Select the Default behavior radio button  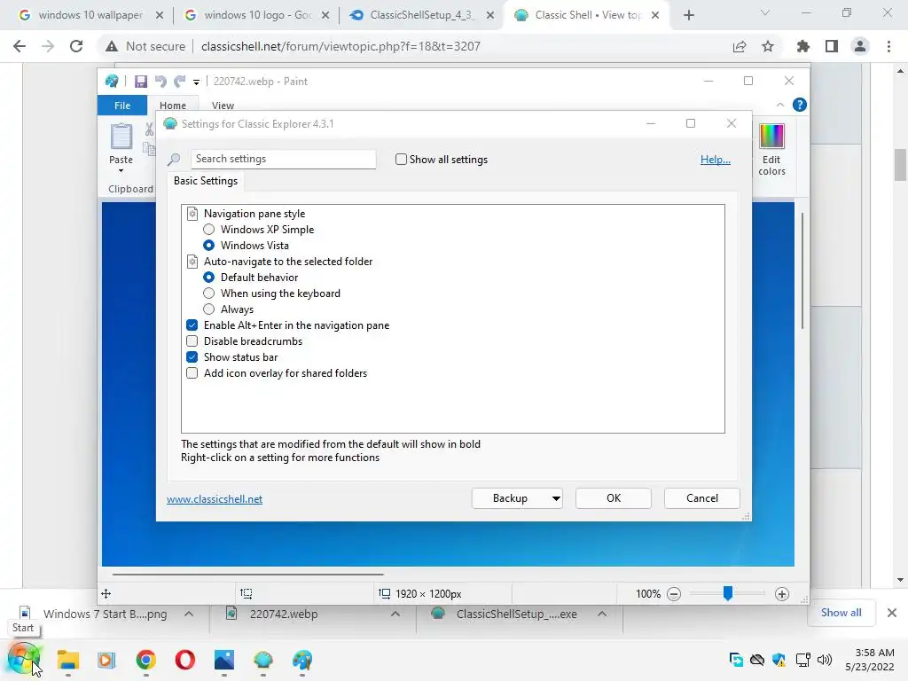point(208,278)
